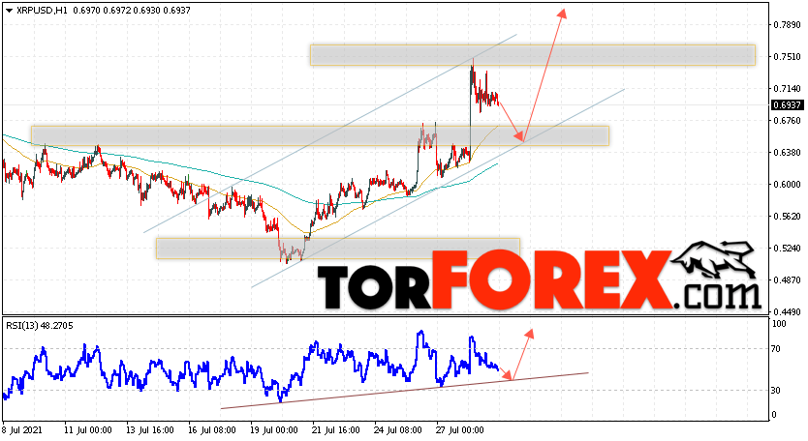Click the 0.7510 price scale label
This screenshot has width=808, height=441.
(788, 57)
